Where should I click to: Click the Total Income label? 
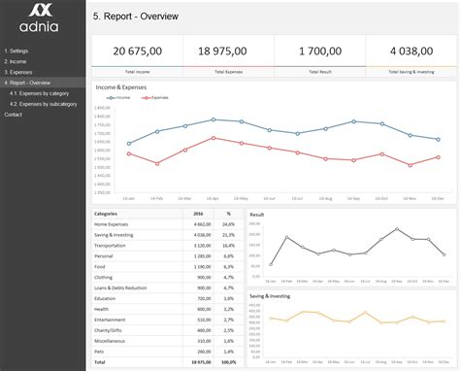point(138,72)
